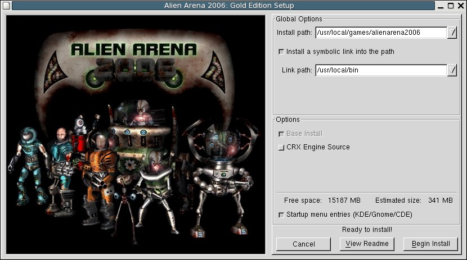This screenshot has height=260, width=467.
Task: Click the minimize icon in the title bar
Action: point(442,5)
